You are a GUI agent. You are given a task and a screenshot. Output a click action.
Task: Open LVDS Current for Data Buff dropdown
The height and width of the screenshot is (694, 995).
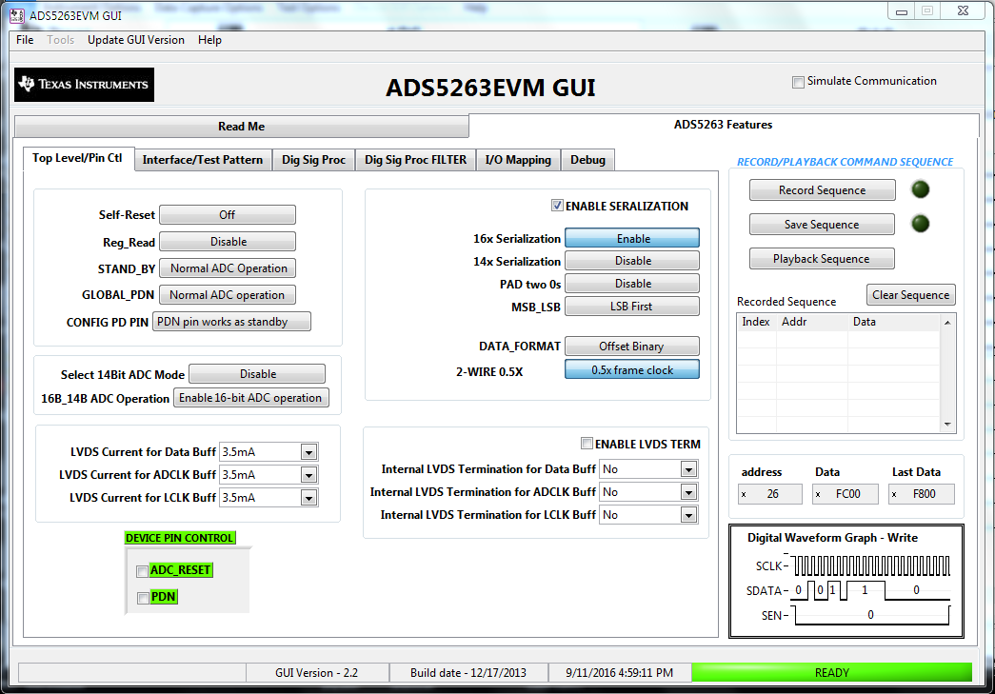click(309, 452)
